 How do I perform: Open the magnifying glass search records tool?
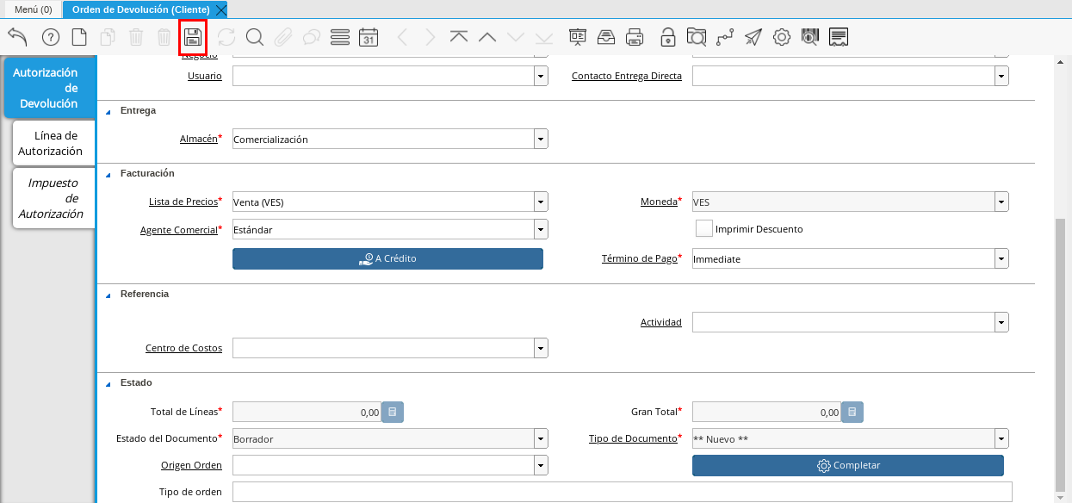point(254,37)
